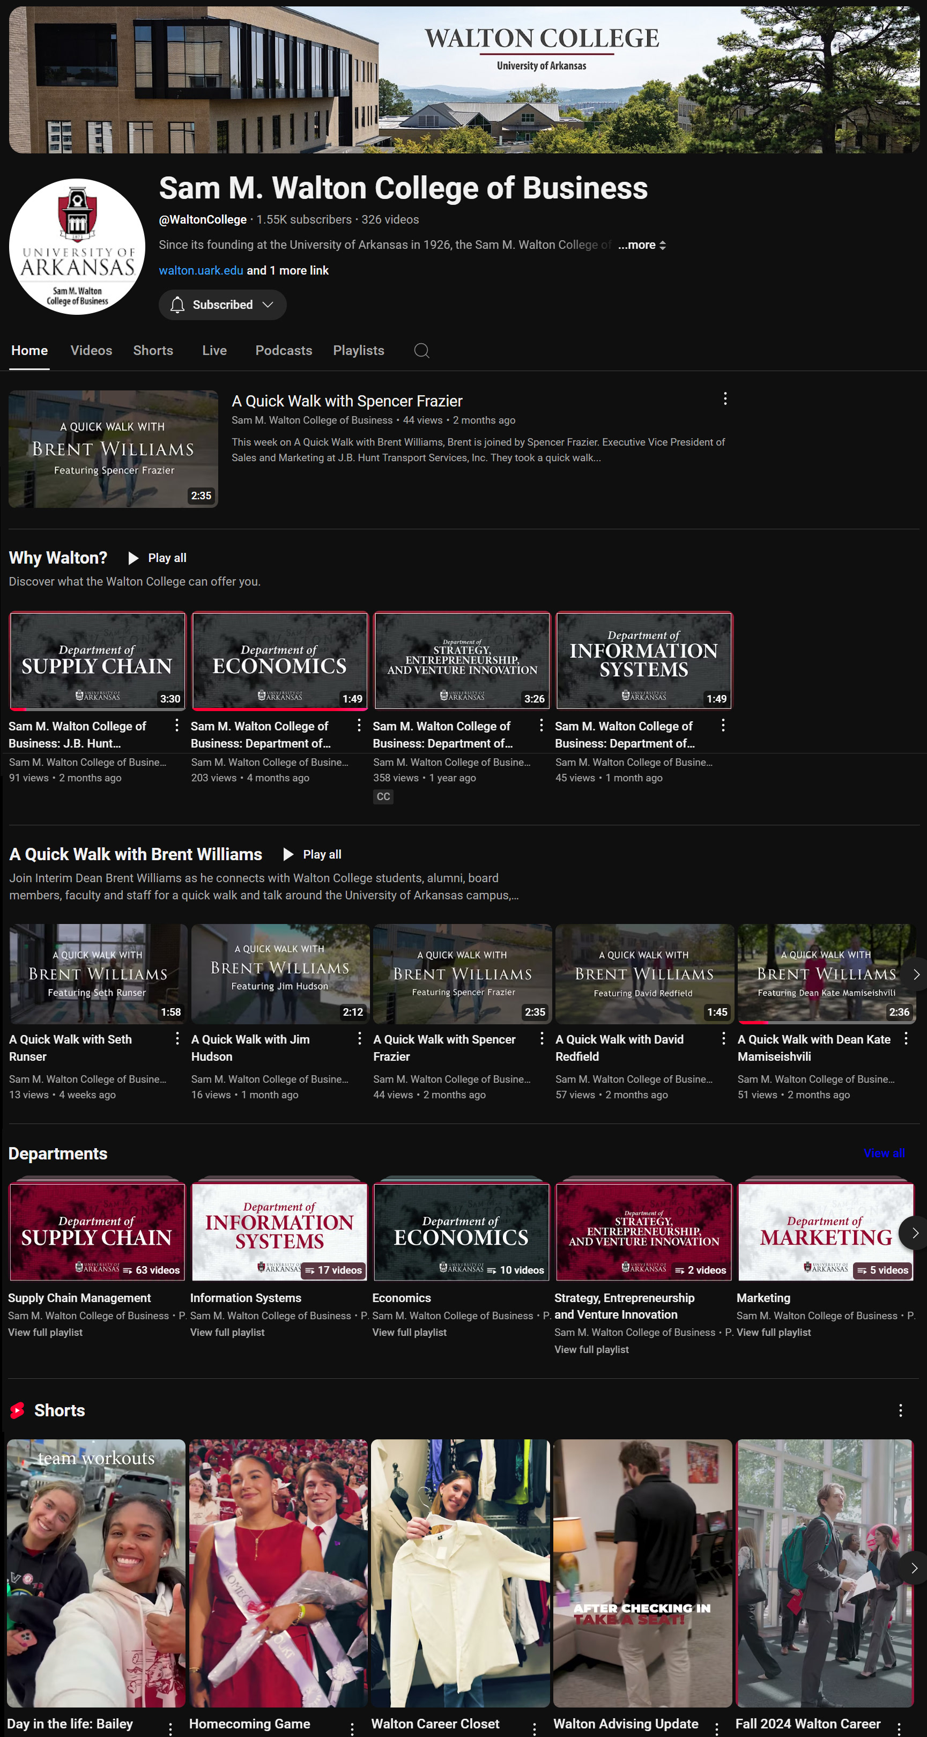Open the Shorts tab
Image resolution: width=927 pixels, height=1737 pixels.
[x=153, y=351]
